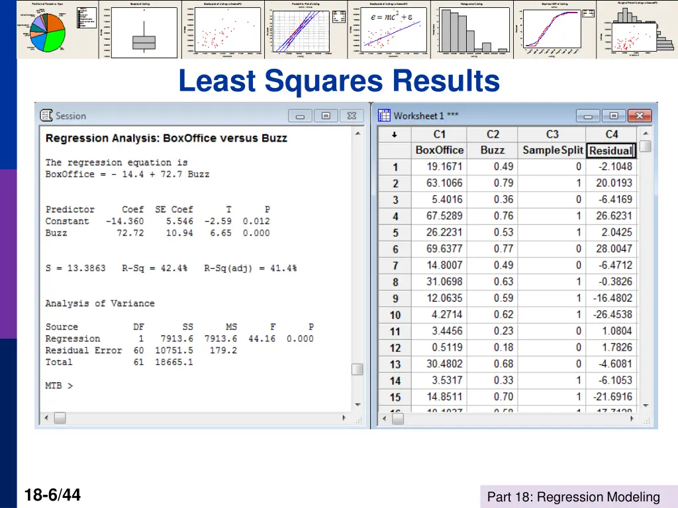Click the worksheet data direction arrow cell
Image resolution: width=678 pixels, height=508 pixels.
pyautogui.click(x=395, y=134)
